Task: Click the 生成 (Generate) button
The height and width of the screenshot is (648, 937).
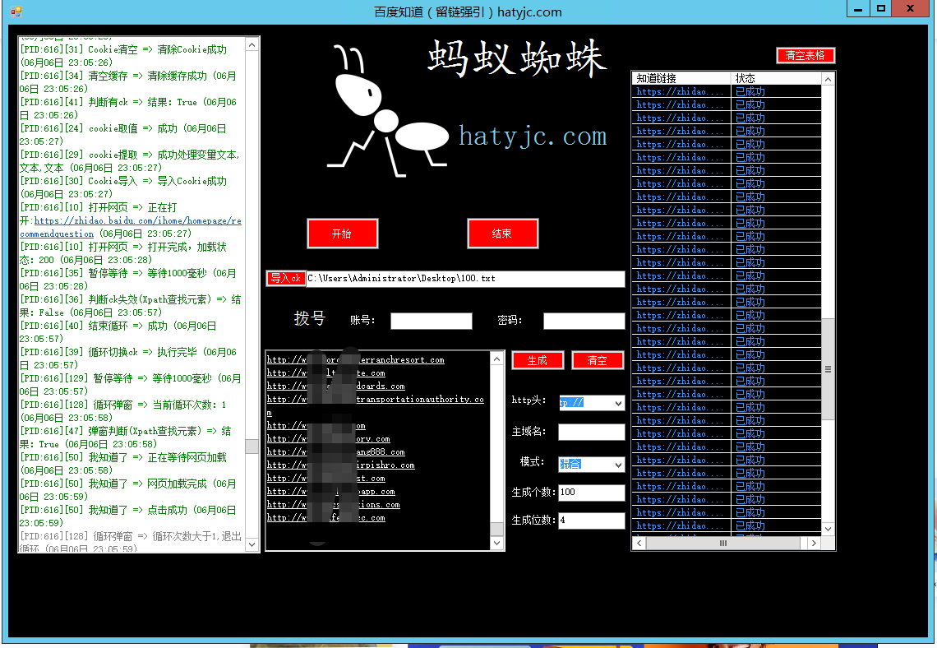Action: click(538, 360)
